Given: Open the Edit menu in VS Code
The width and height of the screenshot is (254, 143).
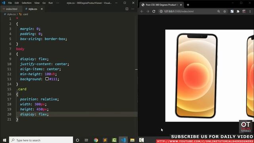Looking at the screenshot, I should 17,3.
